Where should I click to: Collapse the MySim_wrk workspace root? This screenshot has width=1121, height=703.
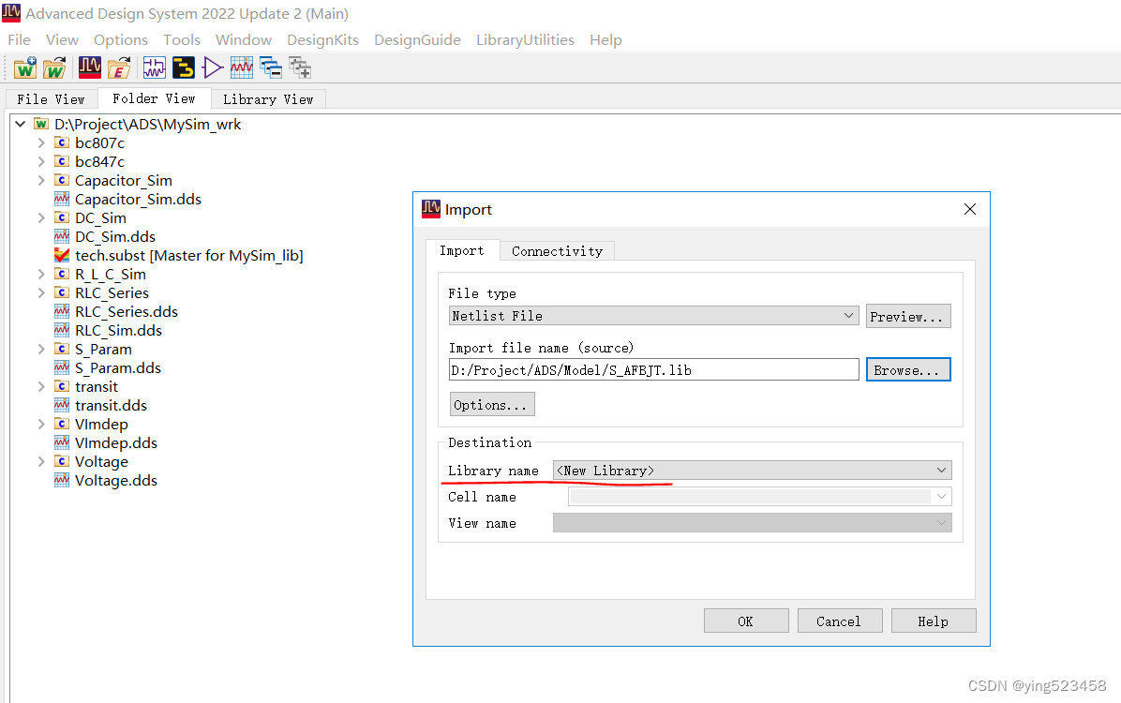click(x=20, y=123)
